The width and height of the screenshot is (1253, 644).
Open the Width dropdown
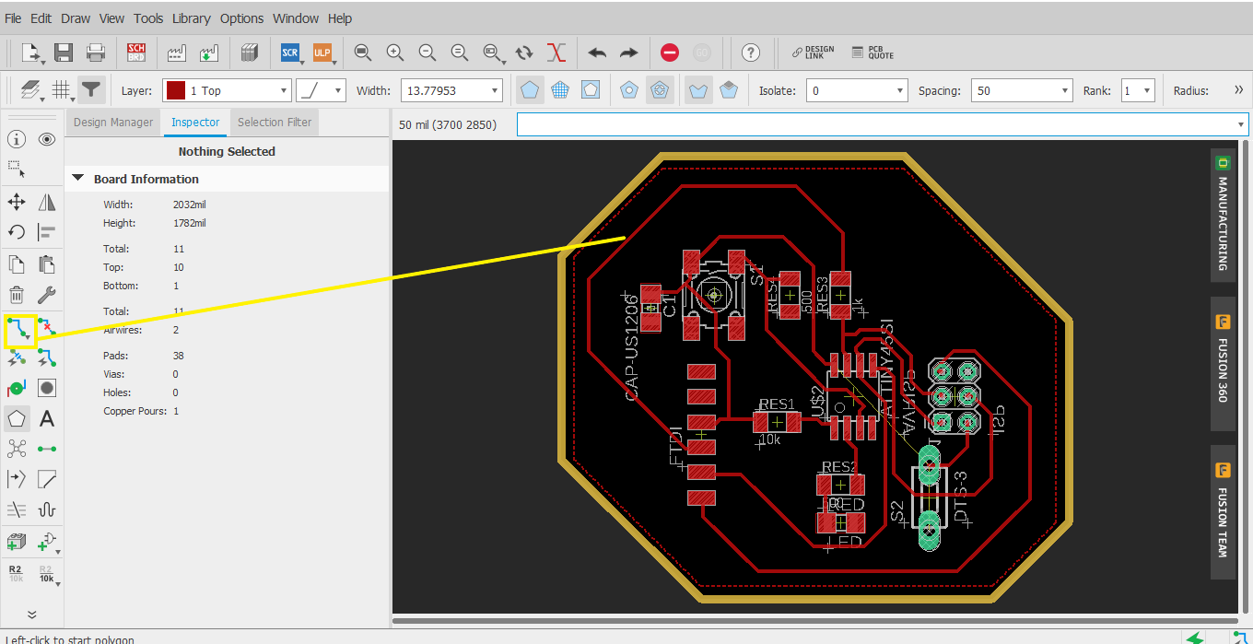pyautogui.click(x=451, y=90)
